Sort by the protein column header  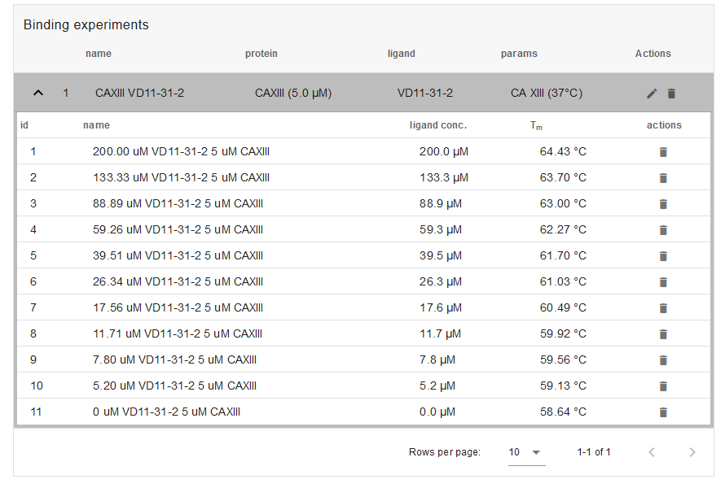coord(261,54)
